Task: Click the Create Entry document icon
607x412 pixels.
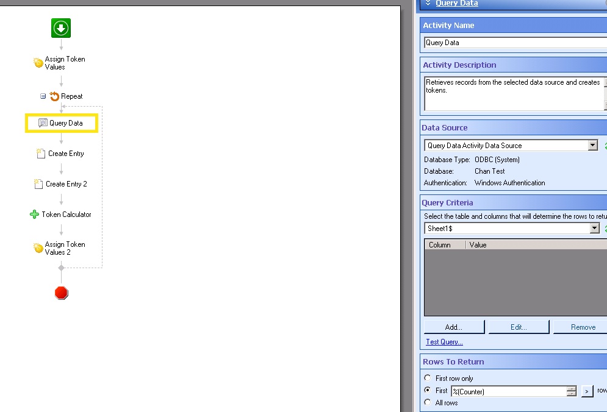Action: (x=41, y=154)
